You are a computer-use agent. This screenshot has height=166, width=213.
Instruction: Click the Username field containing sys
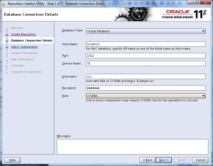[x=146, y=76]
